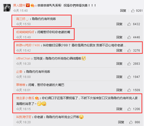Reply to the main comment at 15:40
144x126 pixels.
coord(123,11)
